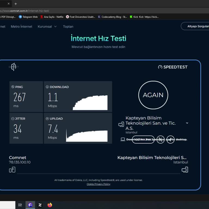Click the Kapteyan Bilisim Teknolojileri S... host text
Viewport: 209px width, 209px height.
(x=152, y=158)
